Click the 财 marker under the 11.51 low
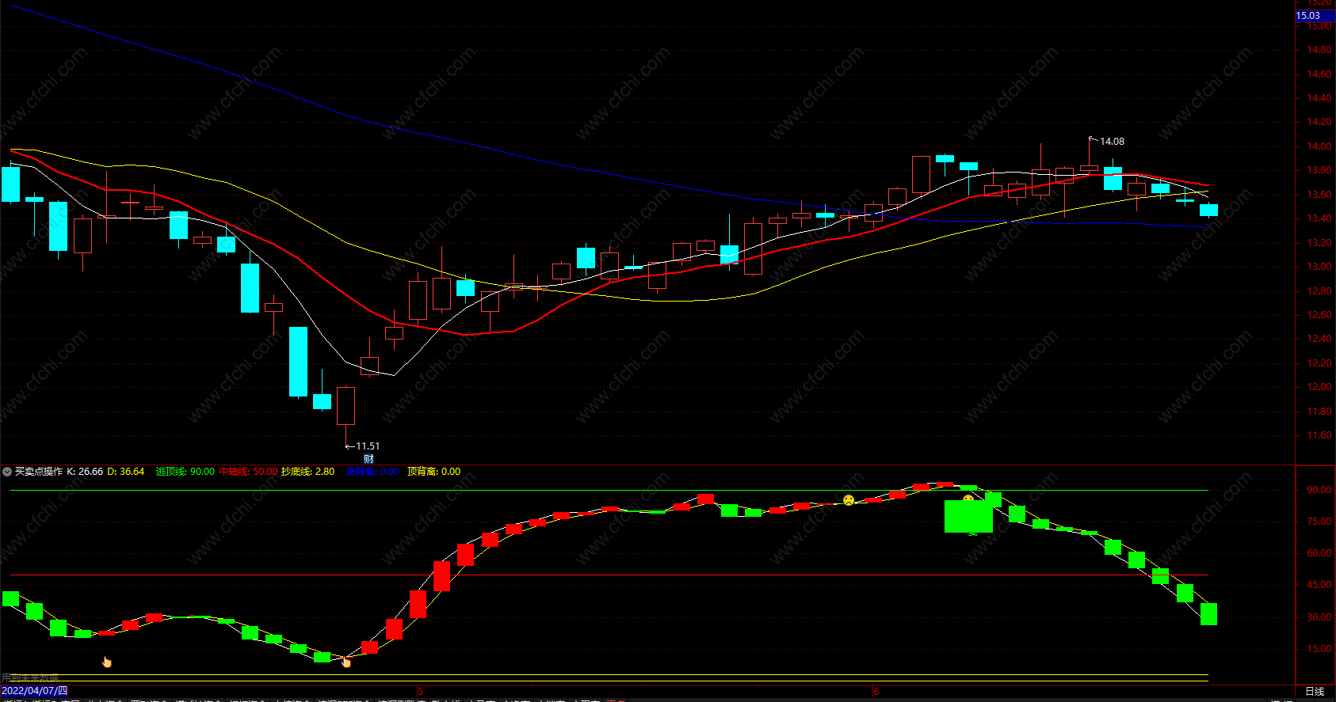1336x702 pixels. 368,459
